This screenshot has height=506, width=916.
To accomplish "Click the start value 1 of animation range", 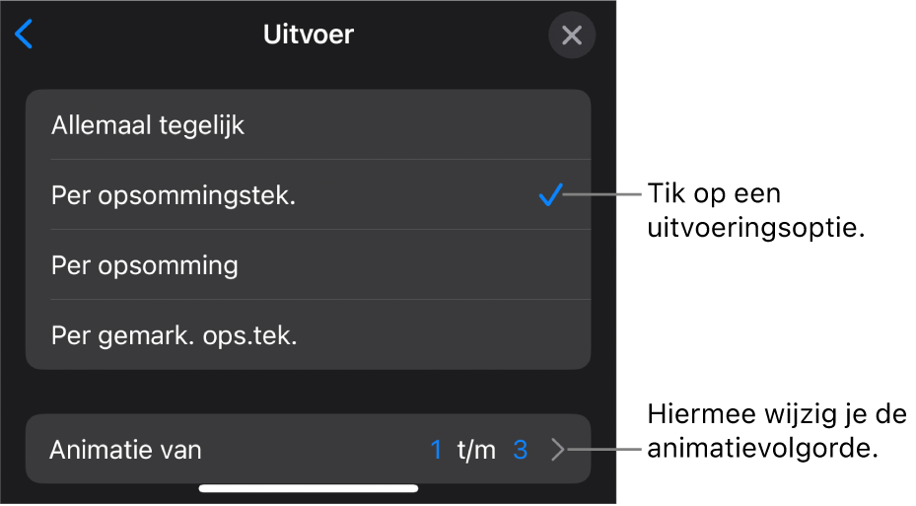I will pos(436,451).
